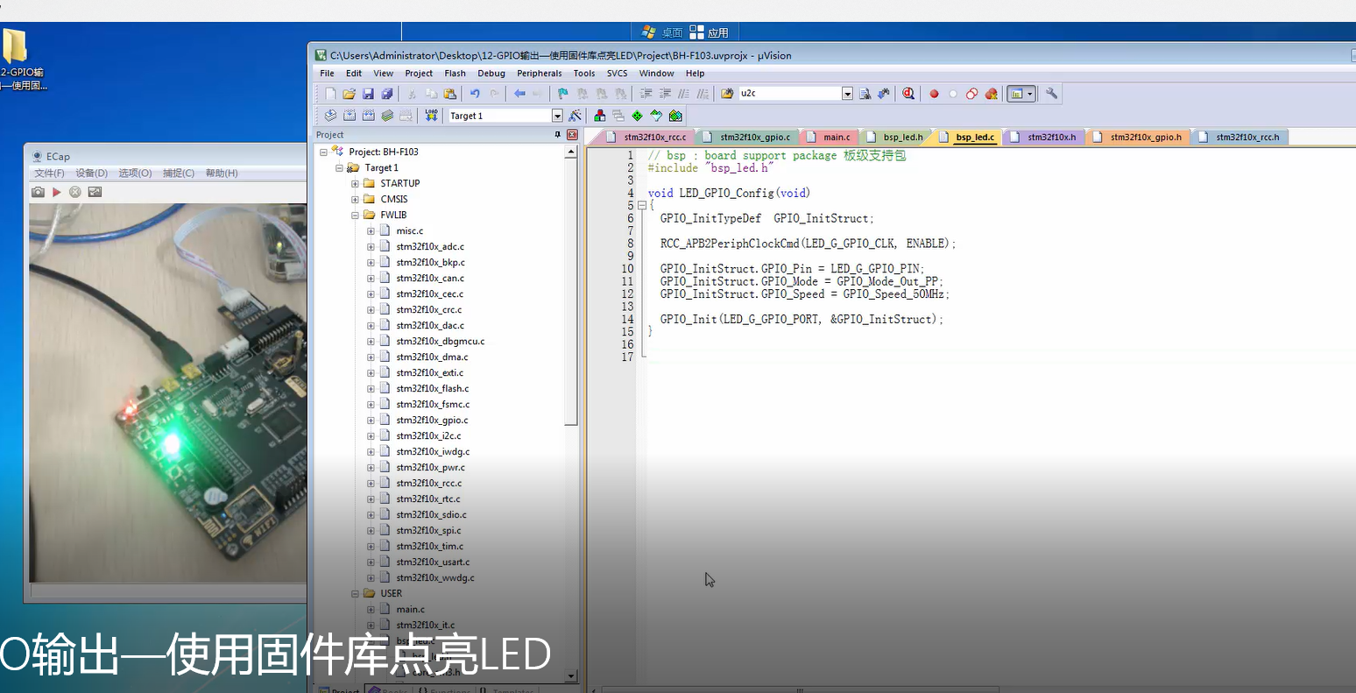Open the Target 1 selection dropdown

tap(557, 115)
